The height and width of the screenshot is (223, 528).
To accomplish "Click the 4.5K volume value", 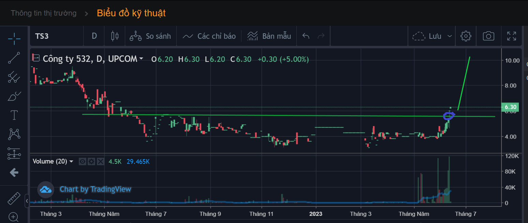I will pos(115,161).
